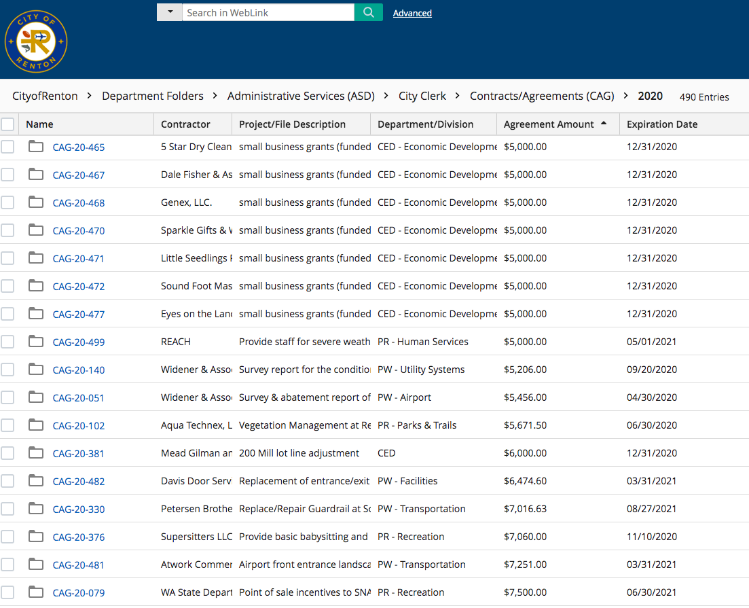The width and height of the screenshot is (749, 608).
Task: Open the search options dropdown arrow
Action: click(170, 12)
